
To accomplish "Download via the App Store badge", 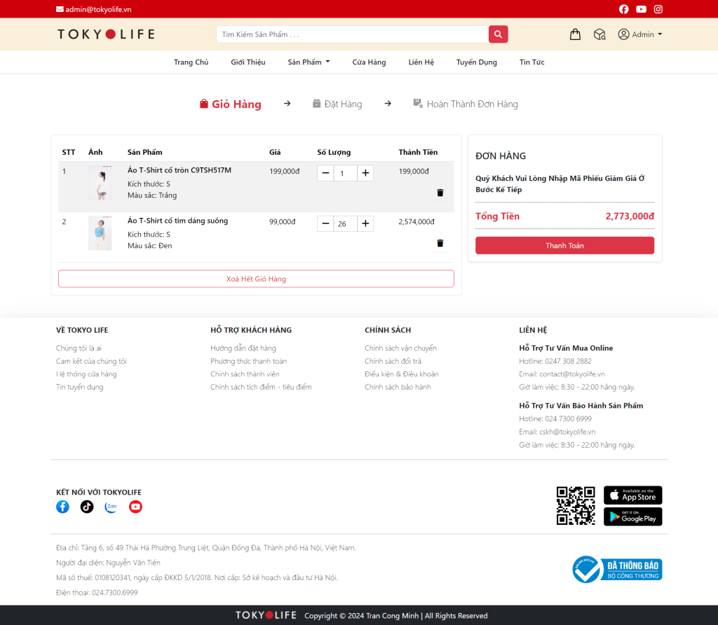I will point(632,495).
